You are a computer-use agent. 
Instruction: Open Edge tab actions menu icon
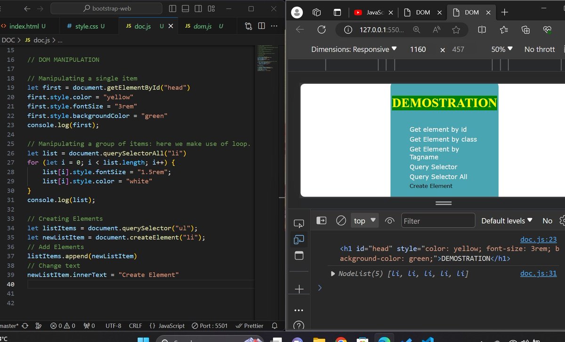tap(337, 12)
